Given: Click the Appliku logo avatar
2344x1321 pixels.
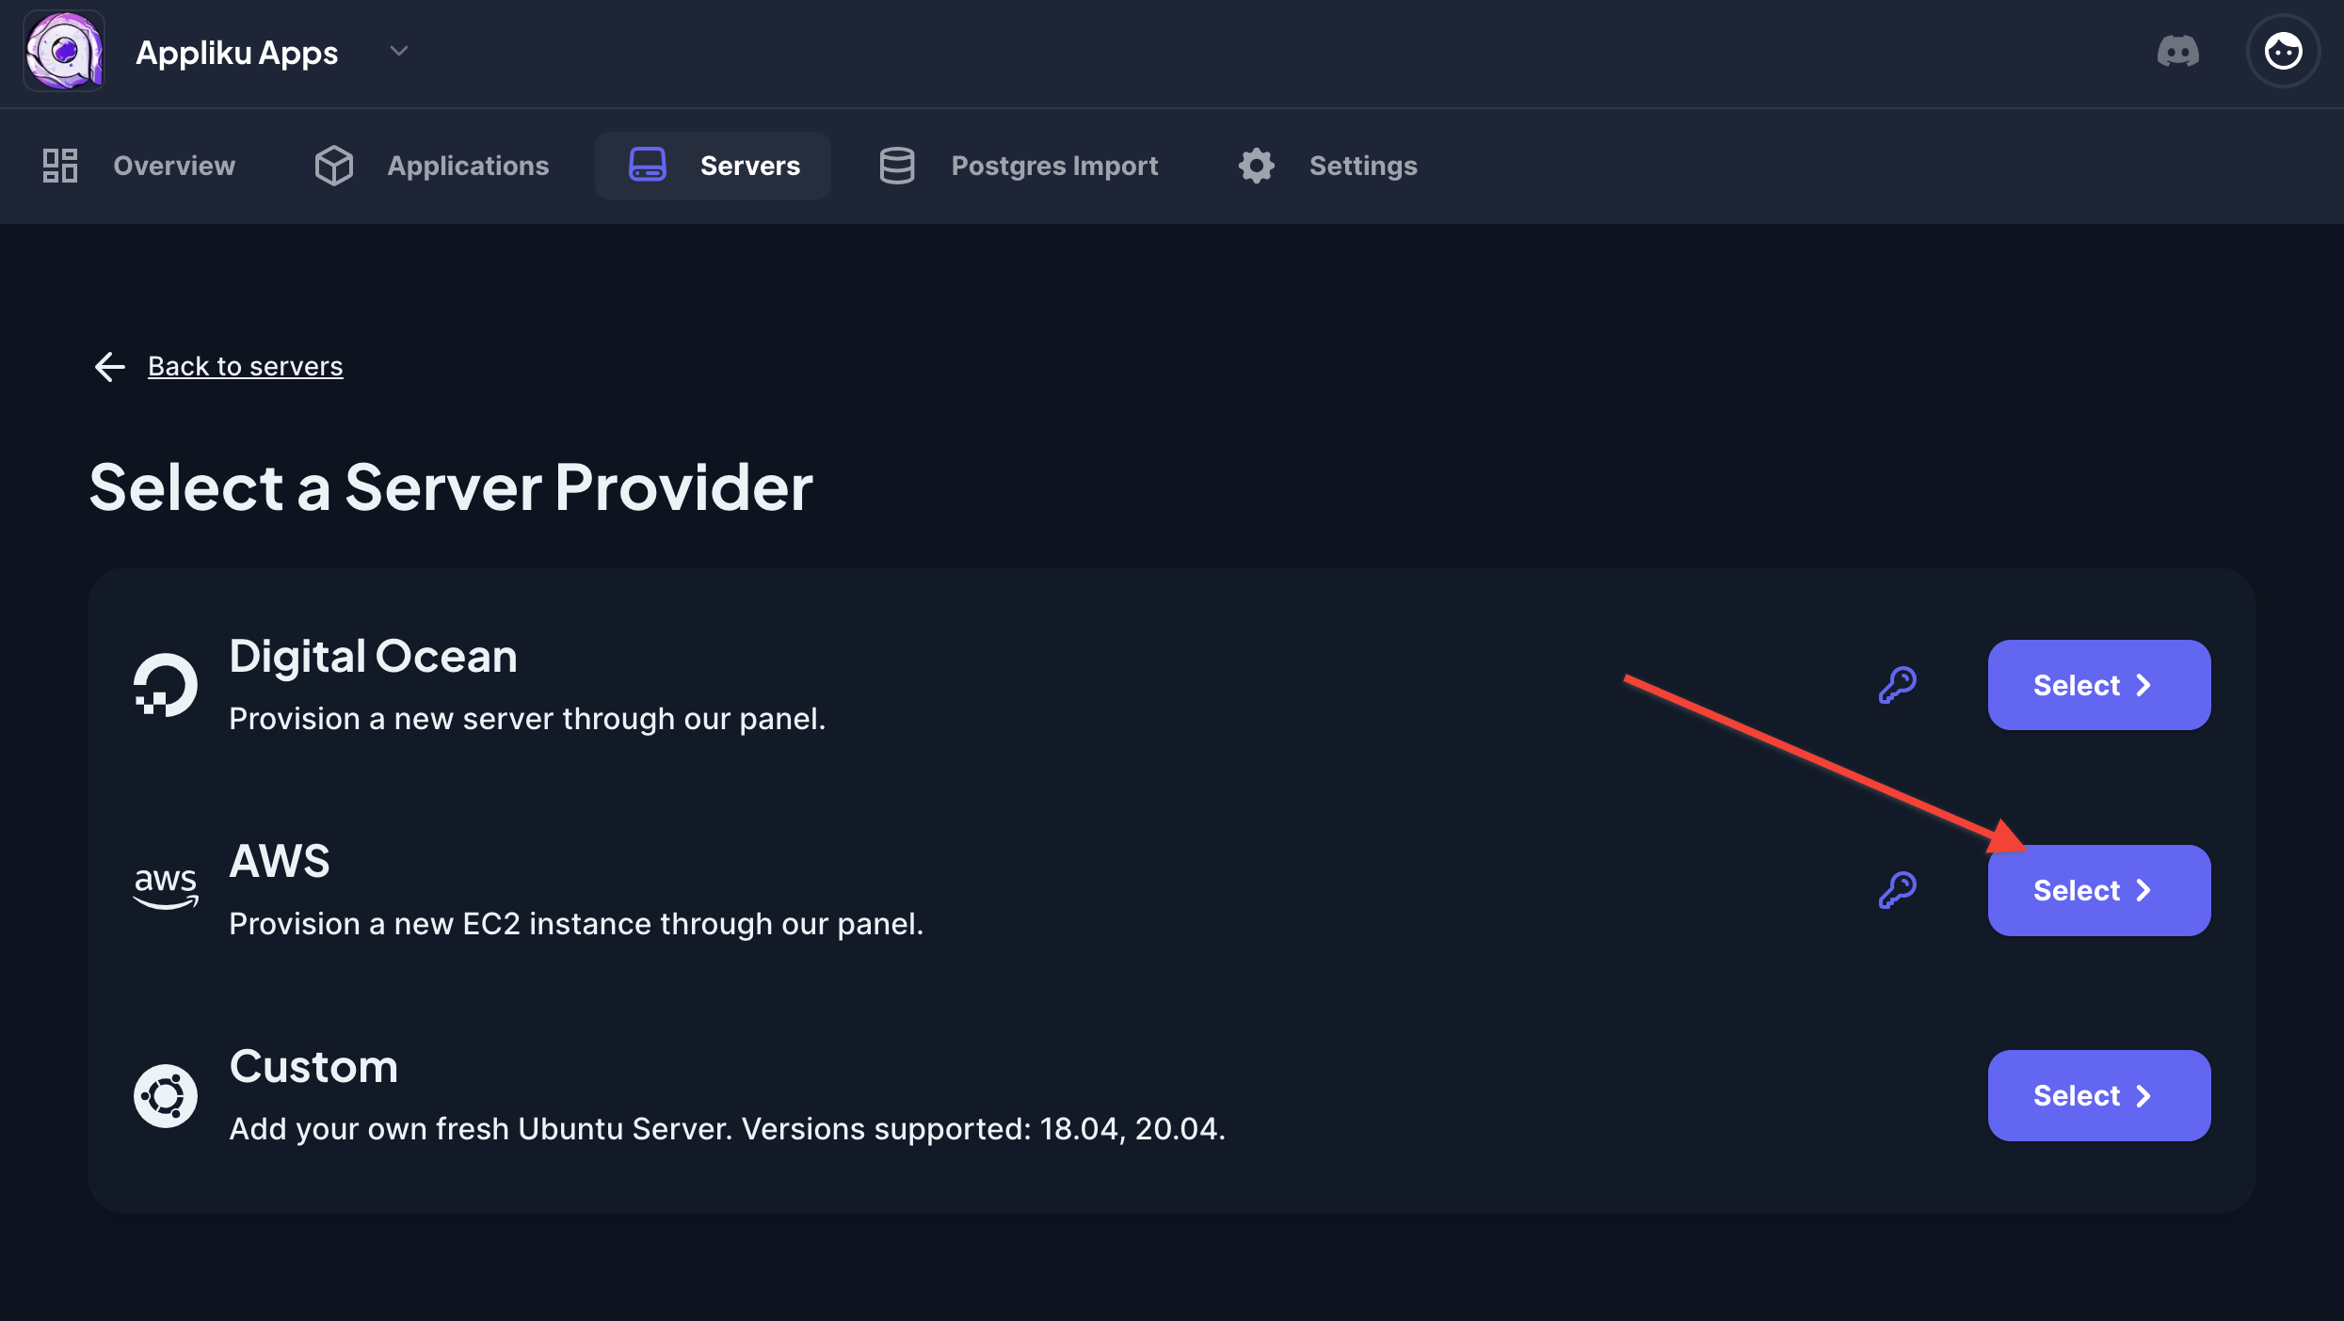Looking at the screenshot, I should point(64,52).
